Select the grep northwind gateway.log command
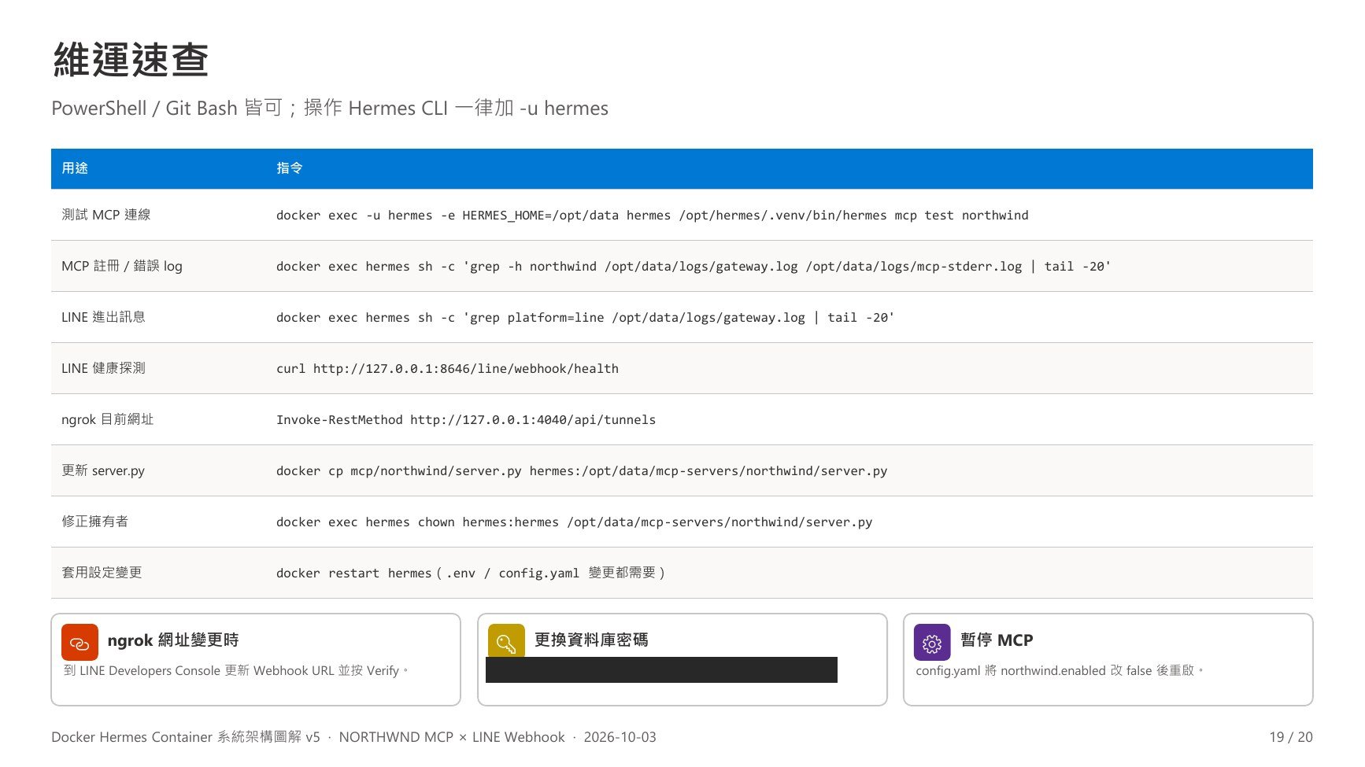The image size is (1365, 767). click(694, 267)
